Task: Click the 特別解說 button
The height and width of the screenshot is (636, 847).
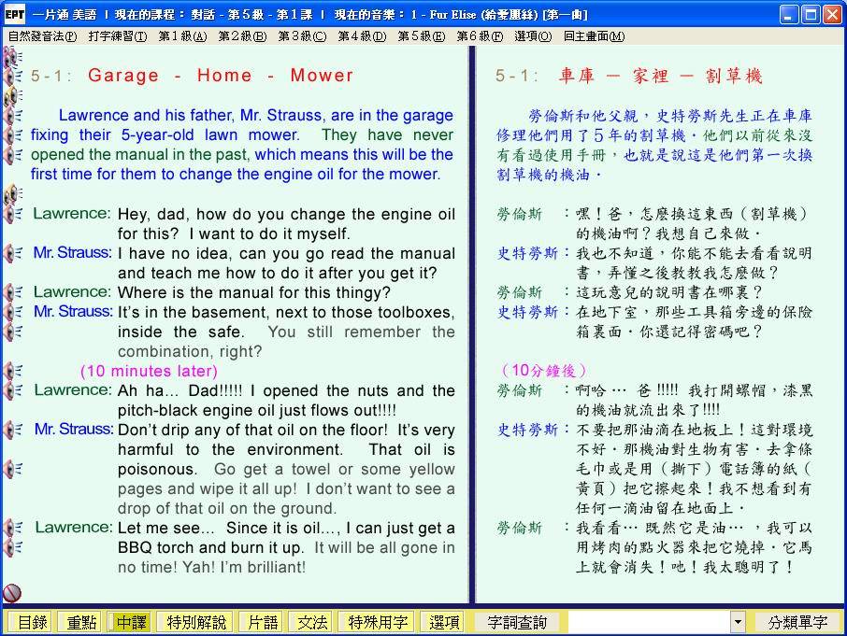Action: (196, 622)
